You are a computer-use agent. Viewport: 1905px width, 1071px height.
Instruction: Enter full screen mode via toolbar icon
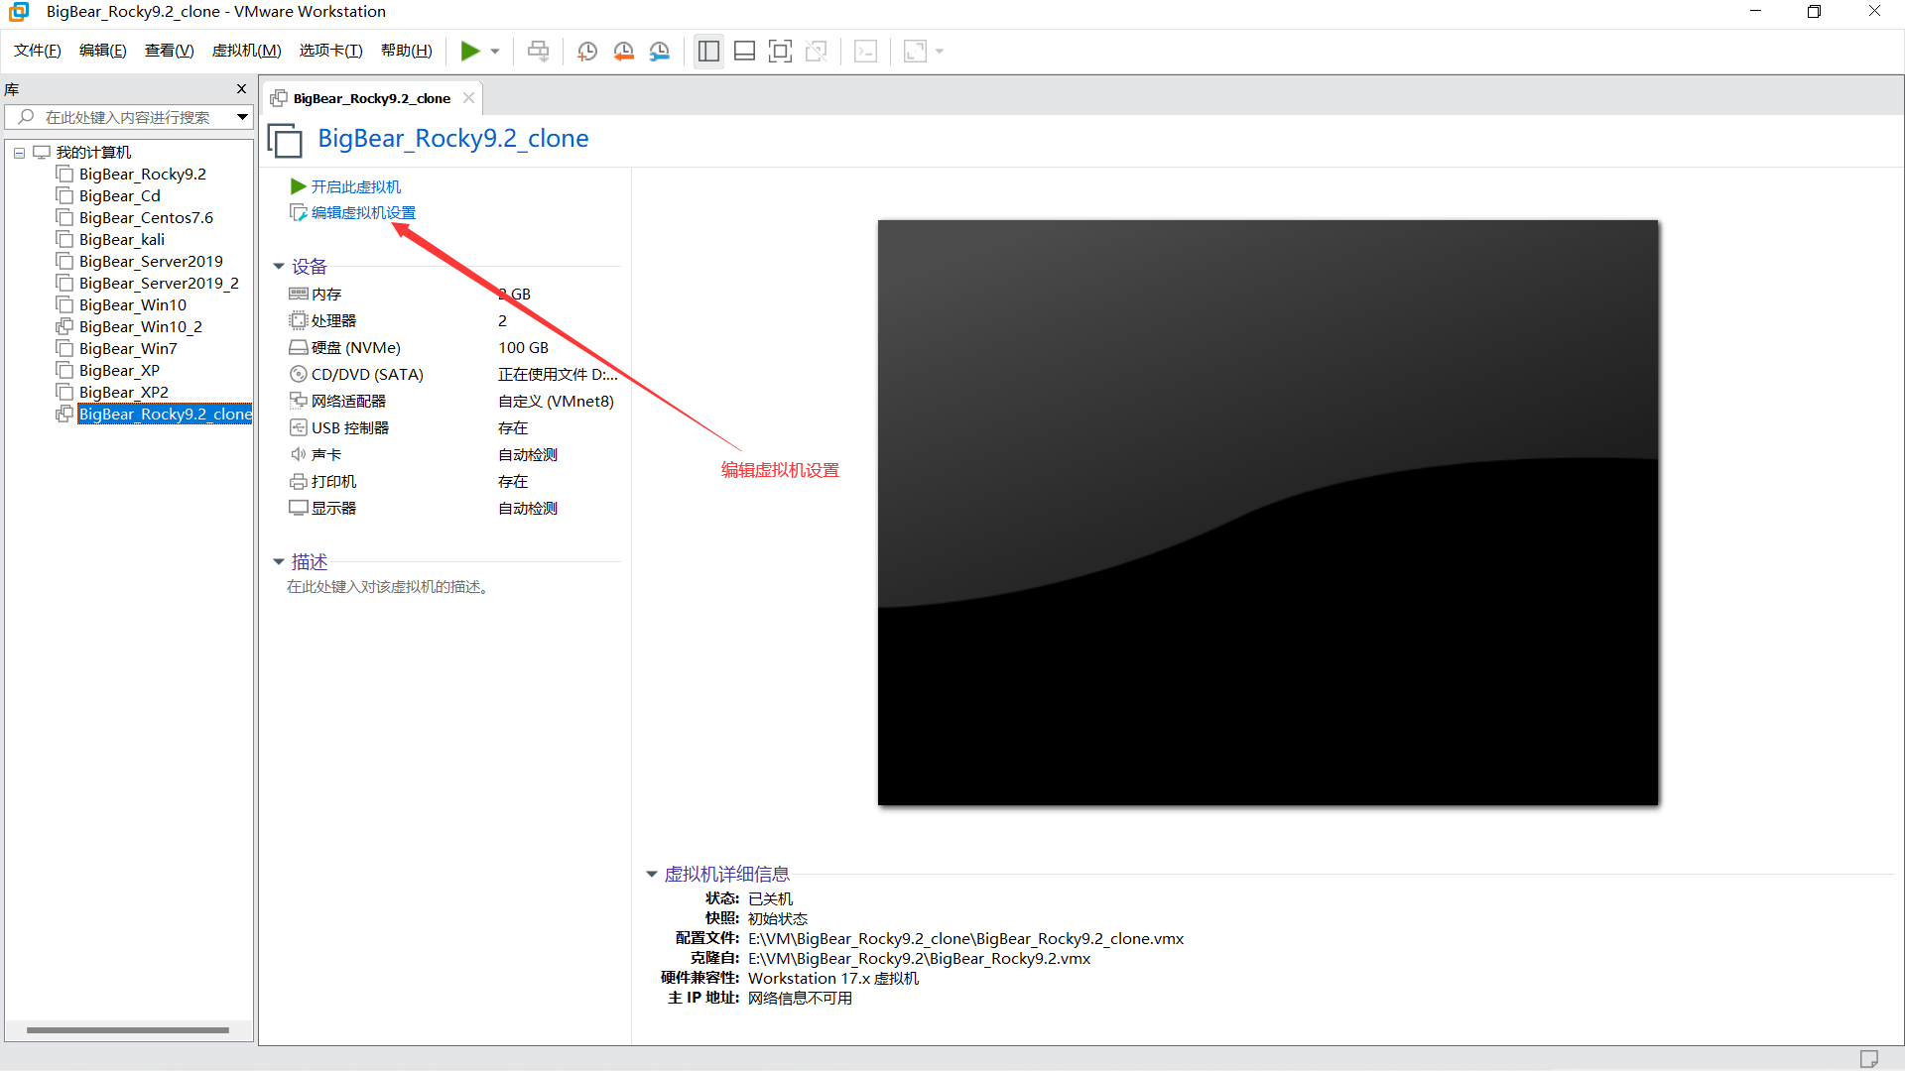pyautogui.click(x=781, y=52)
